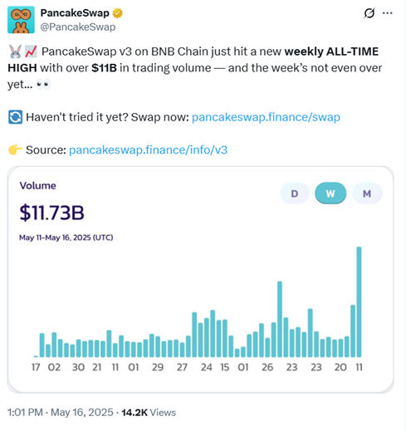Click the tallest volume bar labeled 11

[x=359, y=301]
